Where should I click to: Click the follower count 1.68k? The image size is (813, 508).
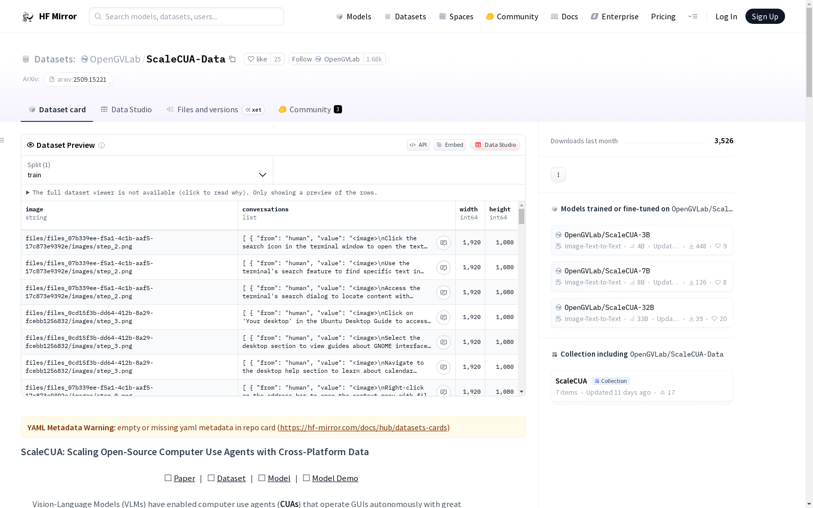click(x=374, y=59)
